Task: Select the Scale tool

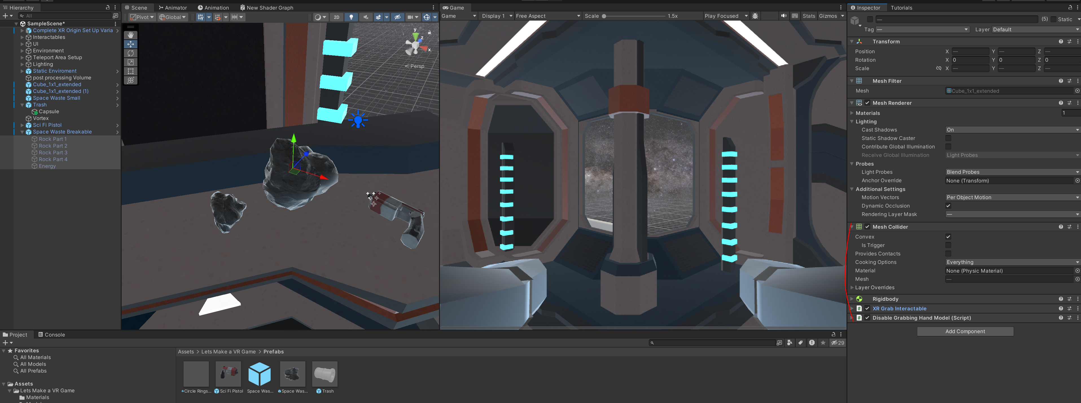Action: pyautogui.click(x=131, y=62)
